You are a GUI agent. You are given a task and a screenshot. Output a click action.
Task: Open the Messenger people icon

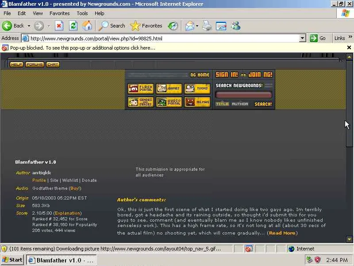tap(235, 26)
